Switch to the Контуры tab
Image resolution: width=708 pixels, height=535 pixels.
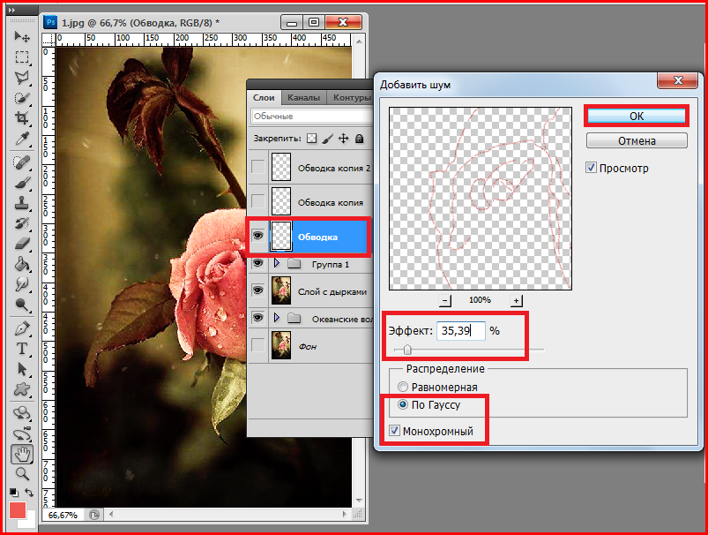tap(350, 98)
